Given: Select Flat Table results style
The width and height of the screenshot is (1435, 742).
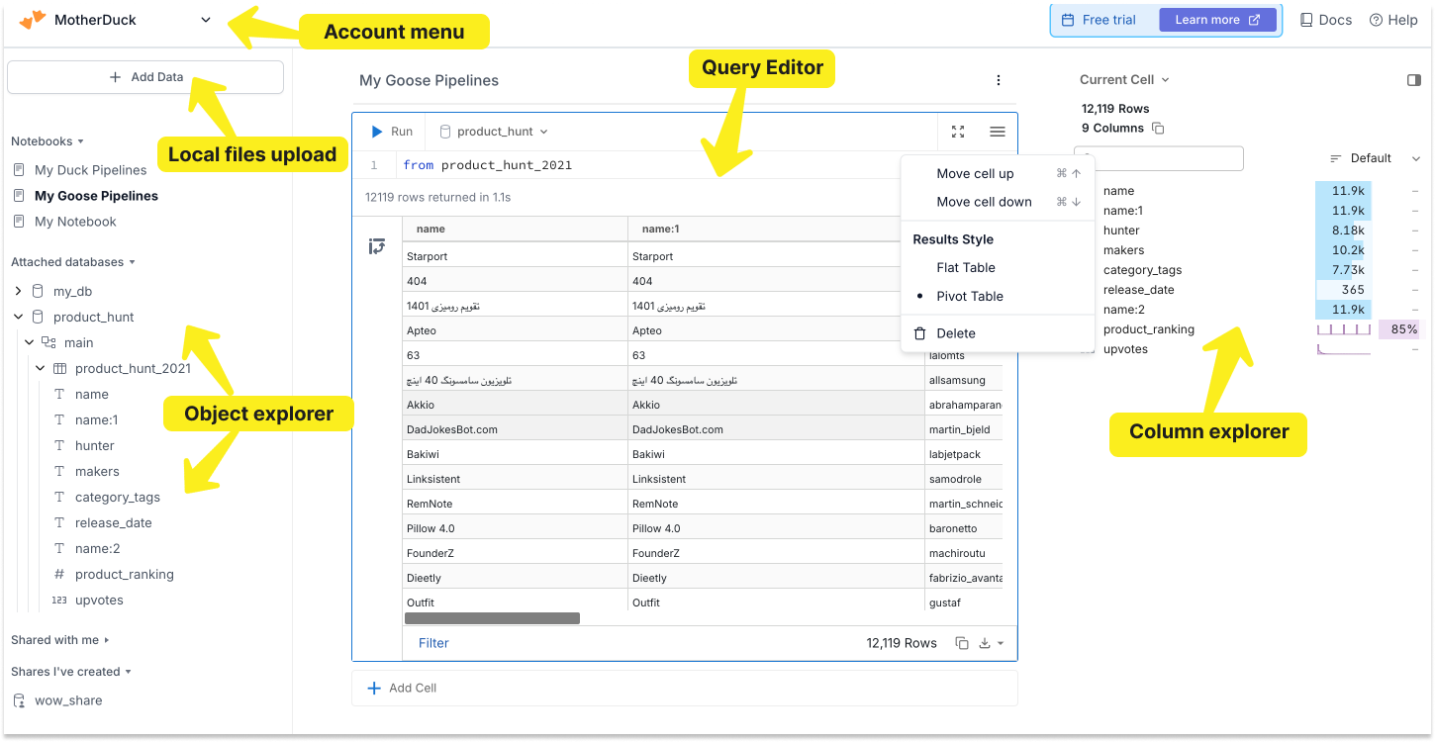Looking at the screenshot, I should [x=966, y=267].
